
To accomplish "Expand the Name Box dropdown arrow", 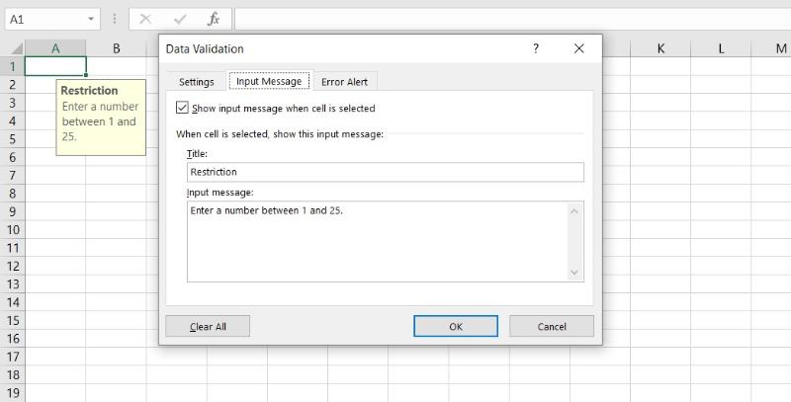I will (92, 19).
